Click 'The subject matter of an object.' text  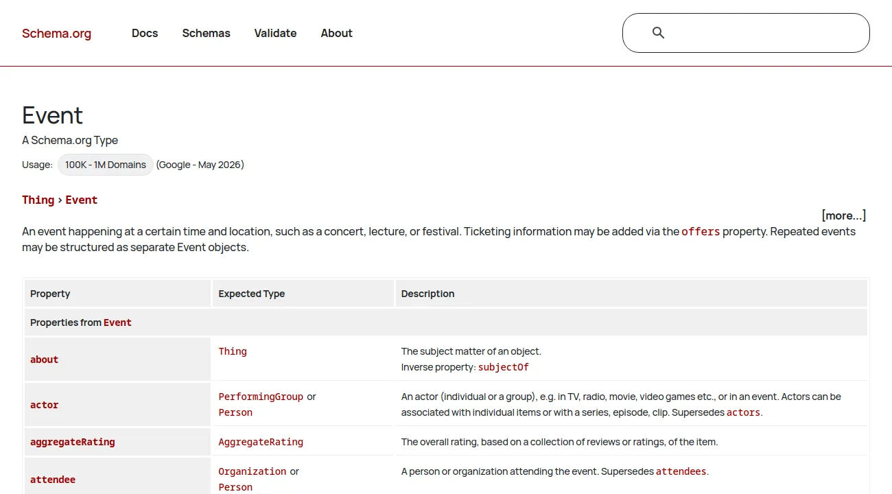click(471, 351)
